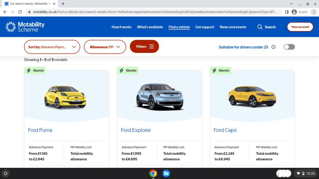319x179 pixels.
Task: Click Ford Puma upper price to £2,645
Action: tap(37, 159)
